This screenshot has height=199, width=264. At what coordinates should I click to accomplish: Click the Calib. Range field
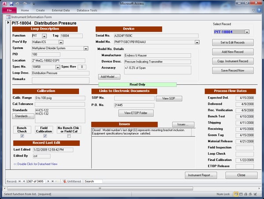[60, 98]
